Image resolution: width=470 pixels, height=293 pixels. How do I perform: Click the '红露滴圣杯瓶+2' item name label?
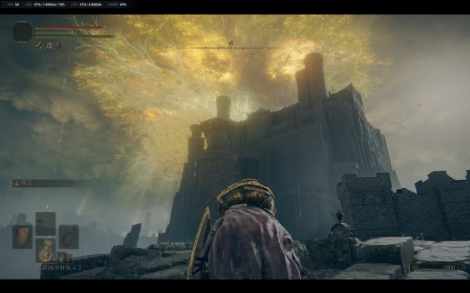tap(58, 268)
